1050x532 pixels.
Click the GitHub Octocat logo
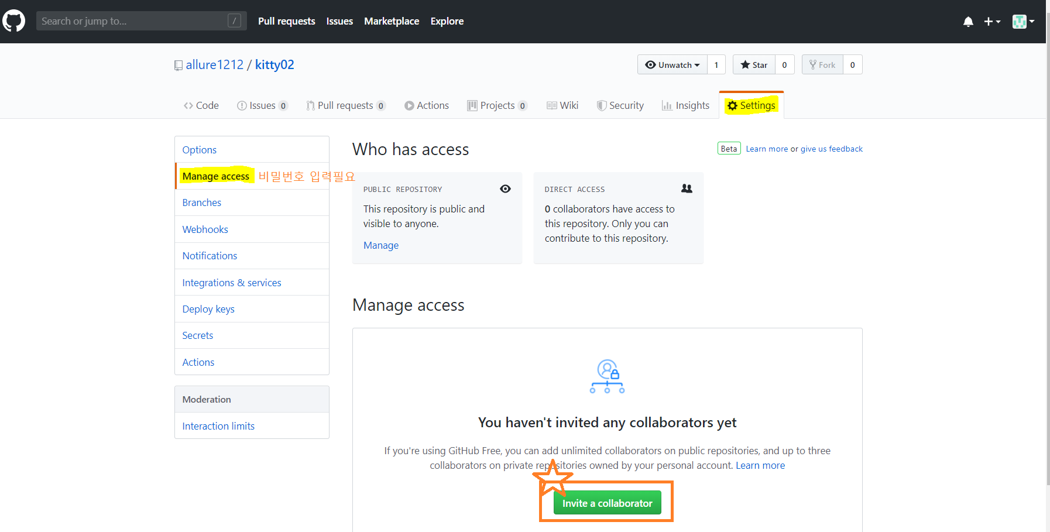tap(14, 21)
